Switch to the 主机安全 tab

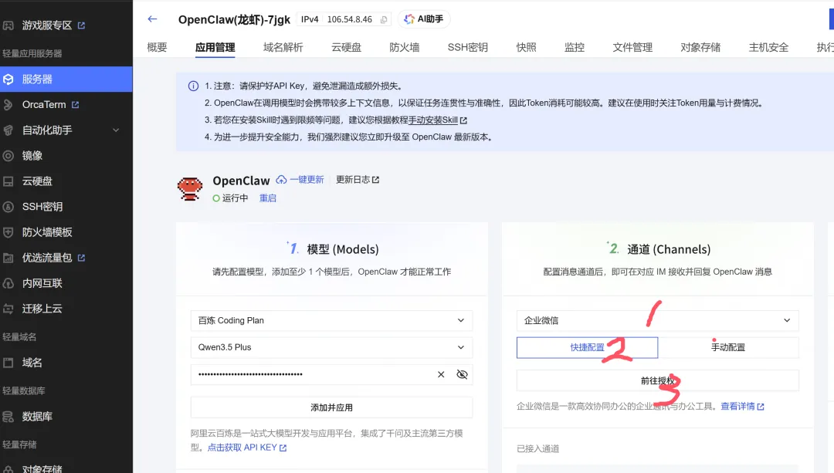pyautogui.click(x=768, y=47)
